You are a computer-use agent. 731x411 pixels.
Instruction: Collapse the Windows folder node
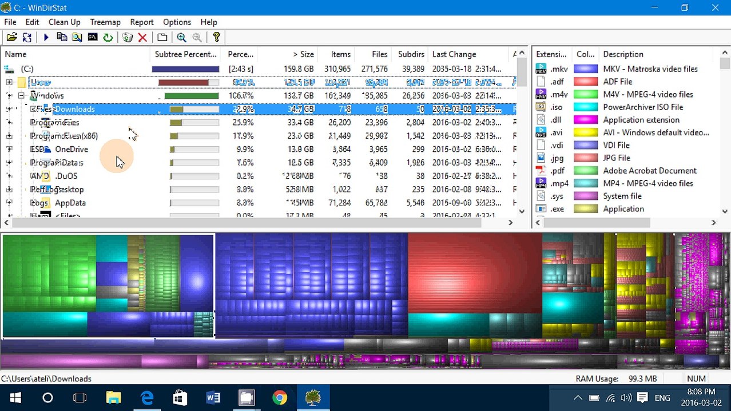click(x=21, y=96)
